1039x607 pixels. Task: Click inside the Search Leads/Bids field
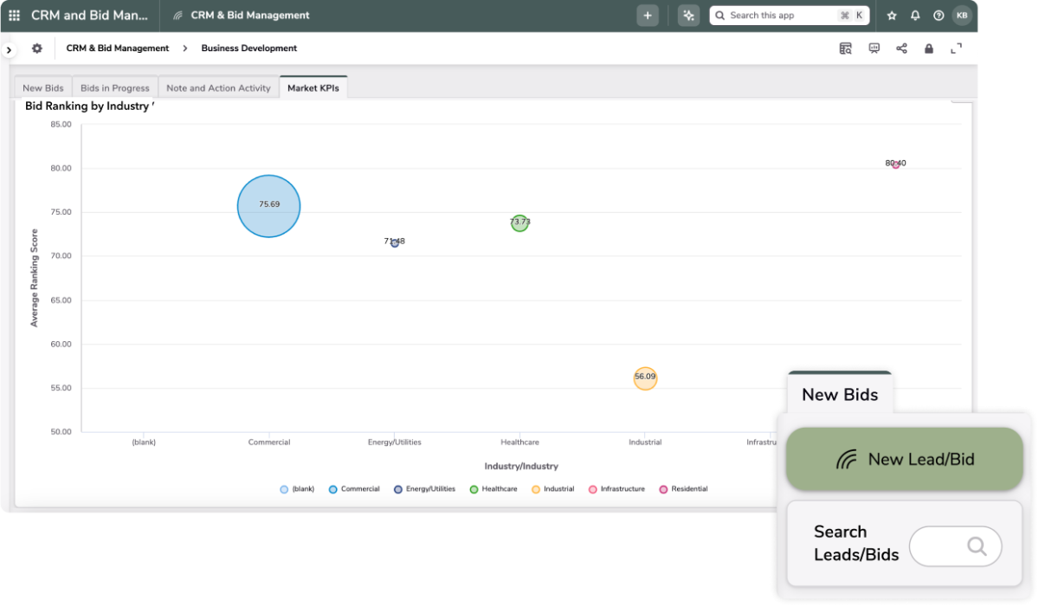coord(955,546)
